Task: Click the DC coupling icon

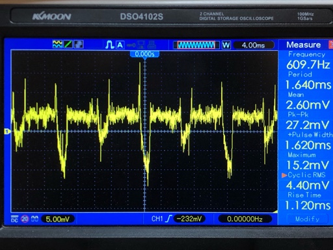Action: [x=14, y=219]
